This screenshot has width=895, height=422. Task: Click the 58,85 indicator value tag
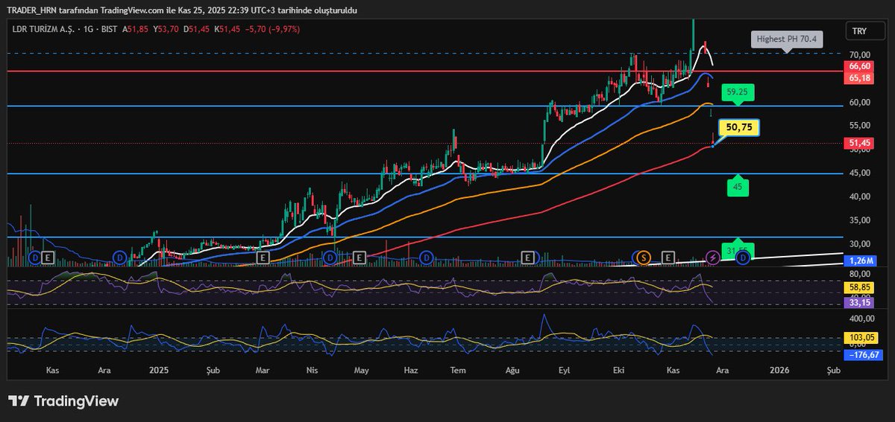[x=858, y=287]
